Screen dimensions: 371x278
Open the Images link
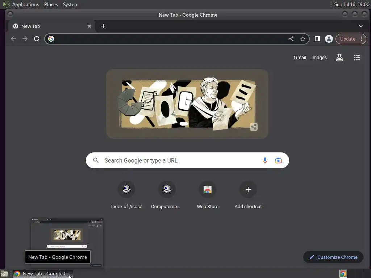click(319, 58)
